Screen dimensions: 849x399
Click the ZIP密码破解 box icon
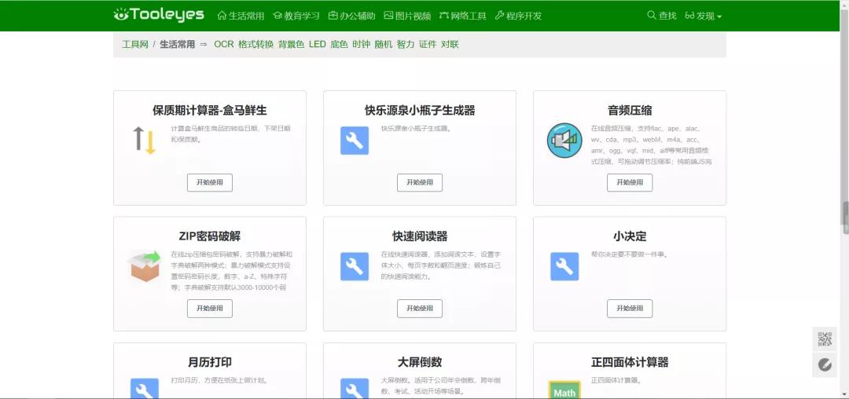tap(145, 266)
